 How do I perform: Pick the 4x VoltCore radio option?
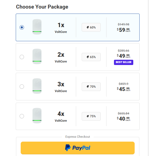coord(22,116)
